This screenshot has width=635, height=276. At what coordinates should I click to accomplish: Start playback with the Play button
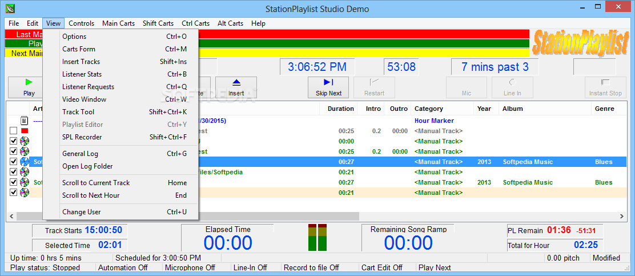(29, 87)
